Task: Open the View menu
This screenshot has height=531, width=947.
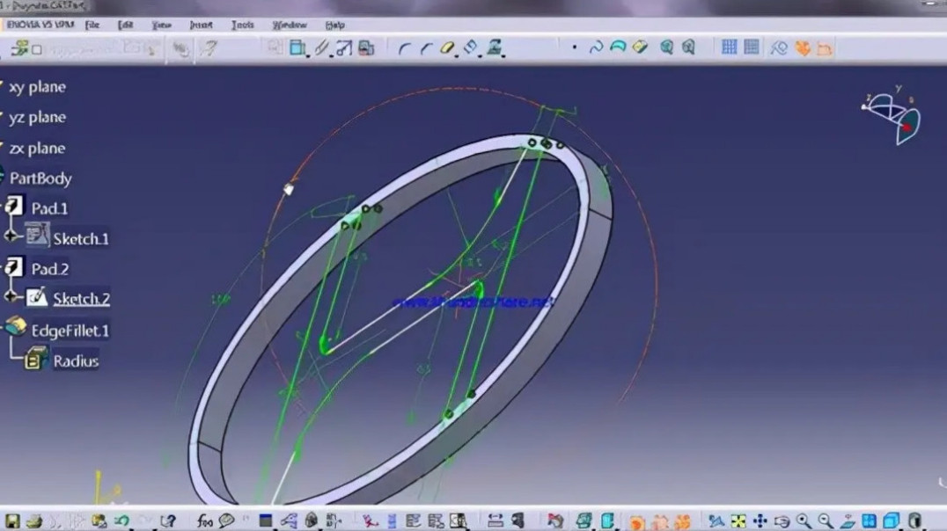Action: (x=161, y=25)
